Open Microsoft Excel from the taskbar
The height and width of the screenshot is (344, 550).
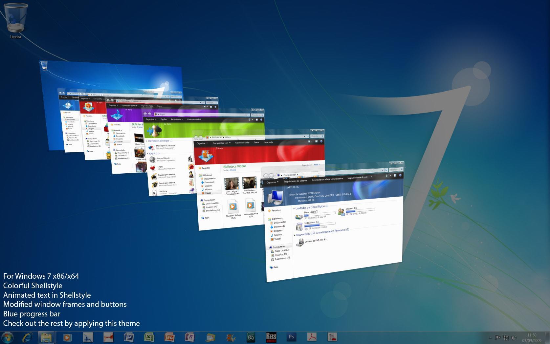[x=149, y=337]
